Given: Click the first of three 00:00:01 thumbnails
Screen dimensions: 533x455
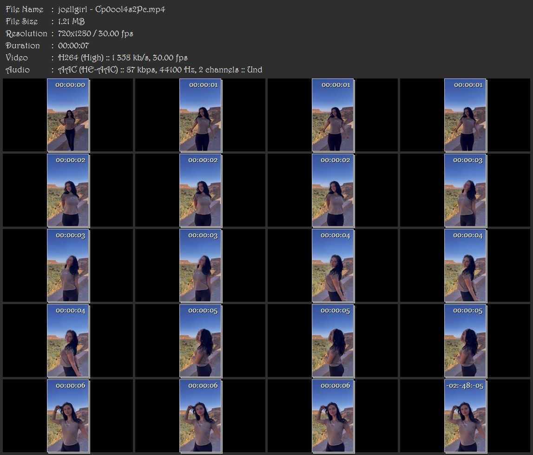Looking at the screenshot, I should tap(201, 115).
